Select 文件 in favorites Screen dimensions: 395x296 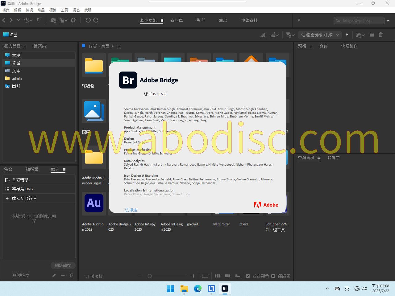coord(39,71)
